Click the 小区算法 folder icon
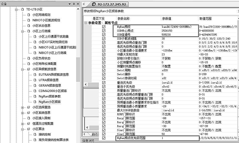This screenshot has width=239, height=143. [28, 129]
